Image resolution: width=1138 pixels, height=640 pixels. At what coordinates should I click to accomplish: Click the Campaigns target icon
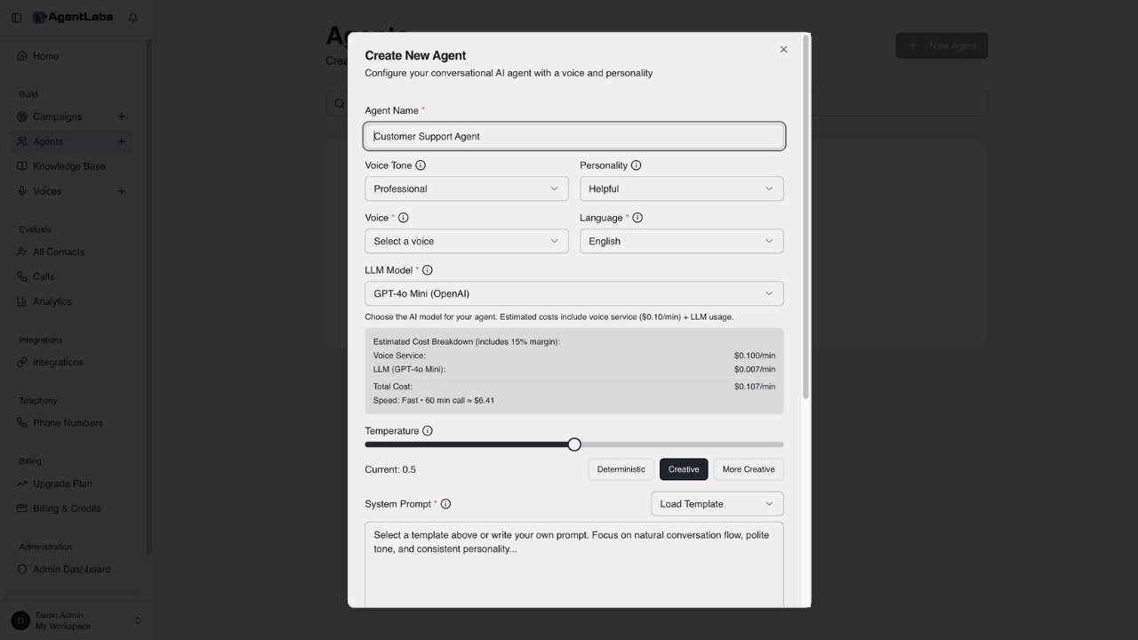(x=22, y=116)
